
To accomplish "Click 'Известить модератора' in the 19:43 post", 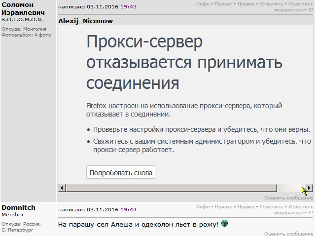I will 294,7.
